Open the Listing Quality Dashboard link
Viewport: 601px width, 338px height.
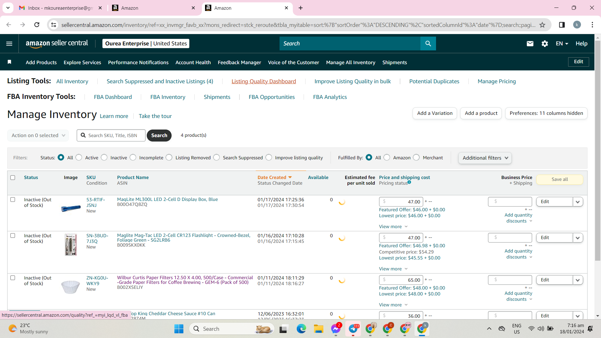click(x=264, y=81)
